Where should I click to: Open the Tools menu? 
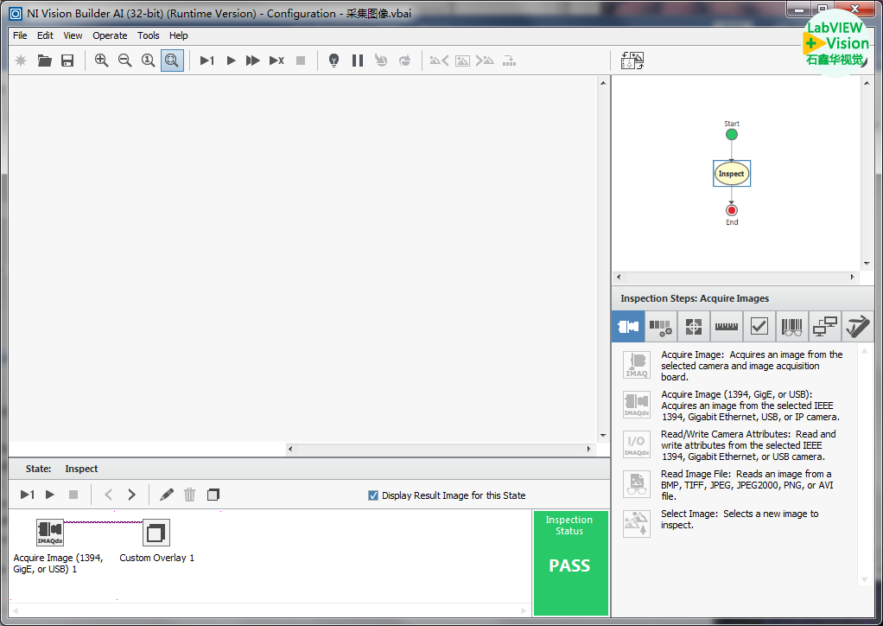pos(149,35)
